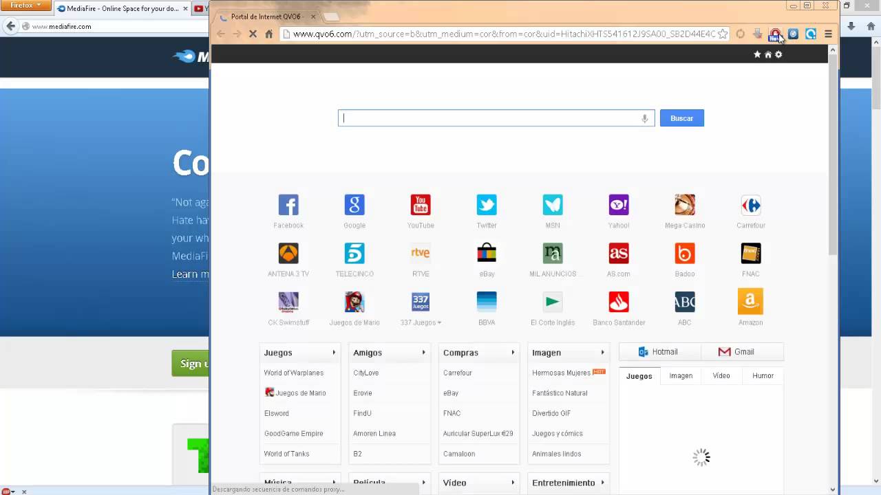The width and height of the screenshot is (881, 495).
Task: Open the Google shortcut icon
Action: (354, 205)
